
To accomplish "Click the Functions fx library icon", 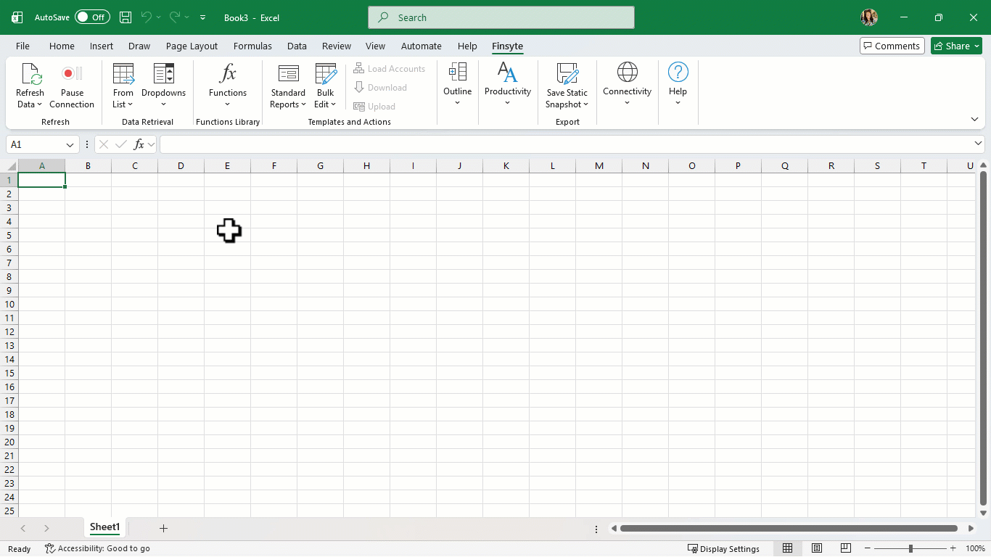I will point(228,74).
